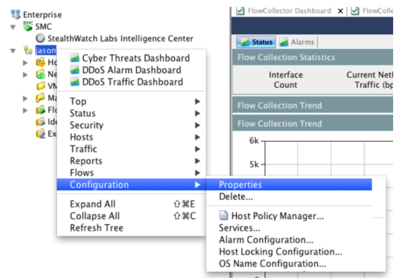Choose Properties from Configuration submenu
The width and height of the screenshot is (408, 278).
pyautogui.click(x=241, y=185)
